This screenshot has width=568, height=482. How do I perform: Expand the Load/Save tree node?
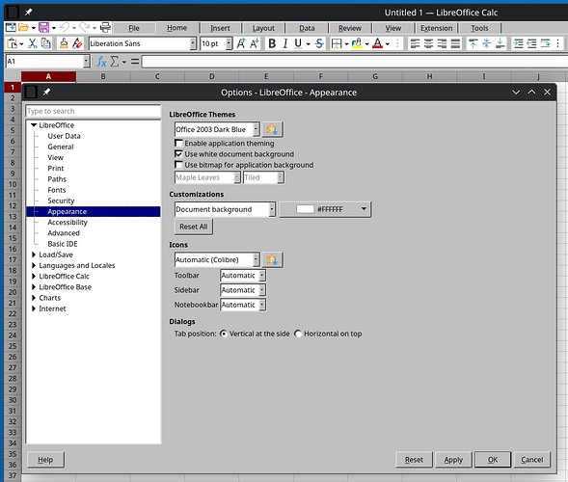[34, 254]
